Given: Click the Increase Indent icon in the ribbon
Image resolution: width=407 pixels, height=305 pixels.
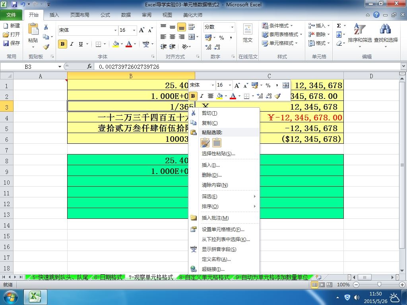Looking at the screenshot, I should (172, 47).
